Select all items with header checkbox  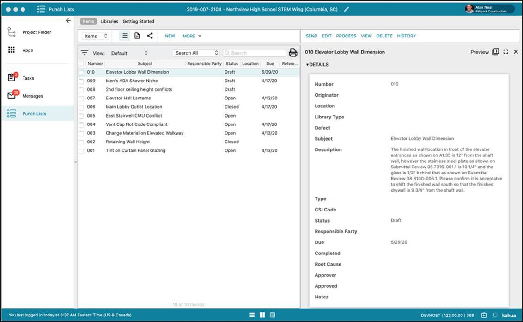81,63
